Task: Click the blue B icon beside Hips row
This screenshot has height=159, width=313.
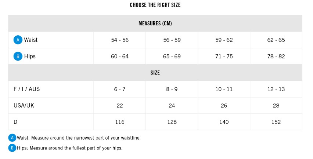Action: (18, 56)
